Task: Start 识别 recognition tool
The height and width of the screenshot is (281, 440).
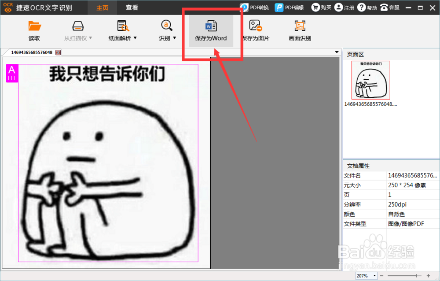Action: tap(167, 26)
